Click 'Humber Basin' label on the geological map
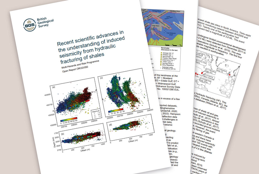259x174 pixels. (178, 26)
